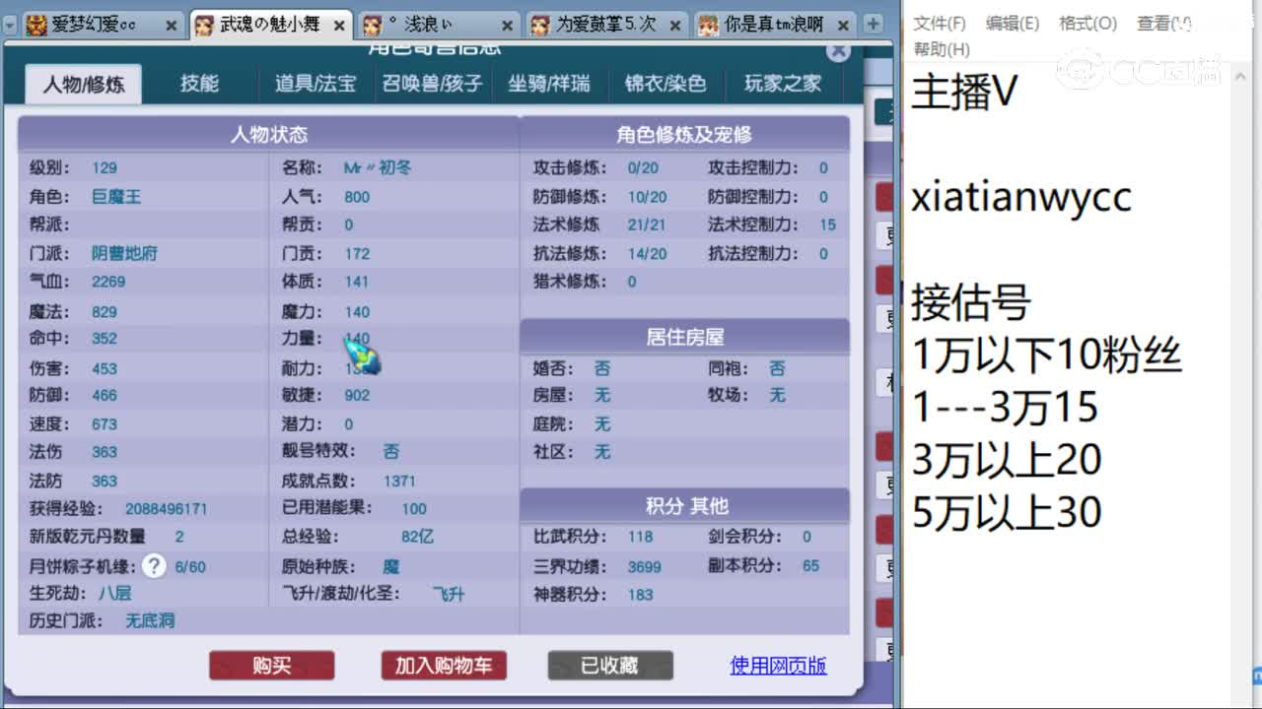The height and width of the screenshot is (709, 1262).
Task: Click the 加入购物车 button
Action: (x=444, y=666)
